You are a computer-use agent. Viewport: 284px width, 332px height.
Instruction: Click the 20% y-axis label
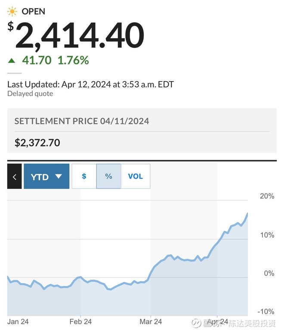click(x=267, y=196)
